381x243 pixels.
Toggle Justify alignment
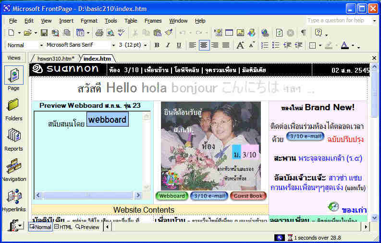click(226, 45)
